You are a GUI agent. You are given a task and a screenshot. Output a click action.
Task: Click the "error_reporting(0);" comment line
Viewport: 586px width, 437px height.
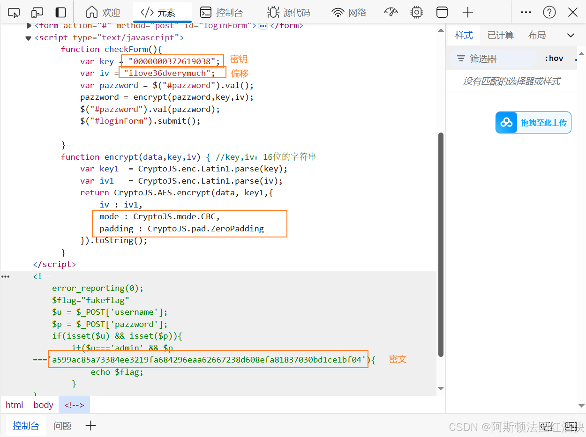point(98,288)
